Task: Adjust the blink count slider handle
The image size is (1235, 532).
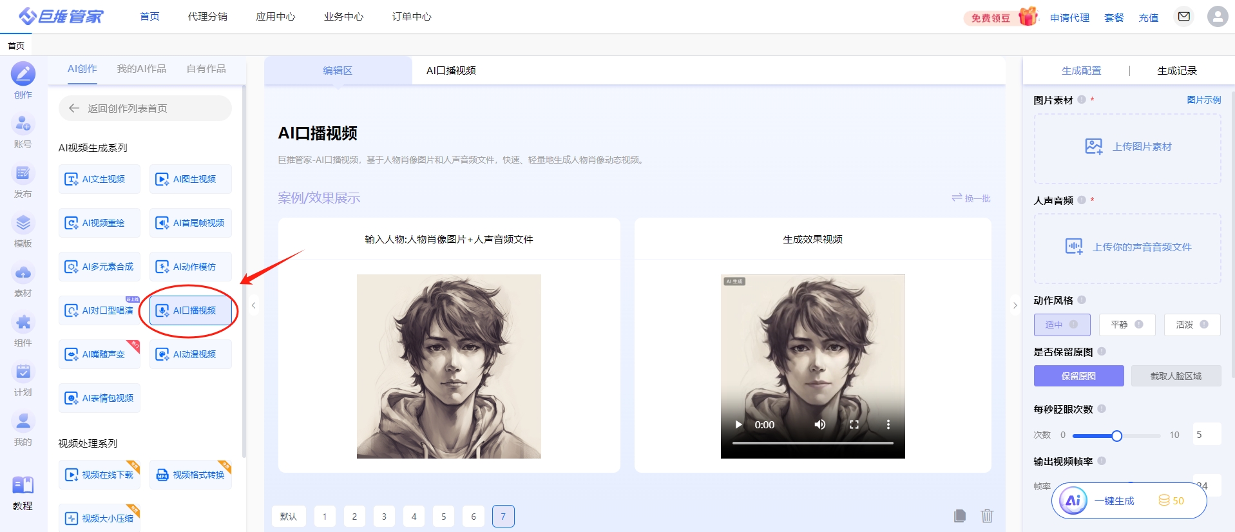Action: [1116, 436]
